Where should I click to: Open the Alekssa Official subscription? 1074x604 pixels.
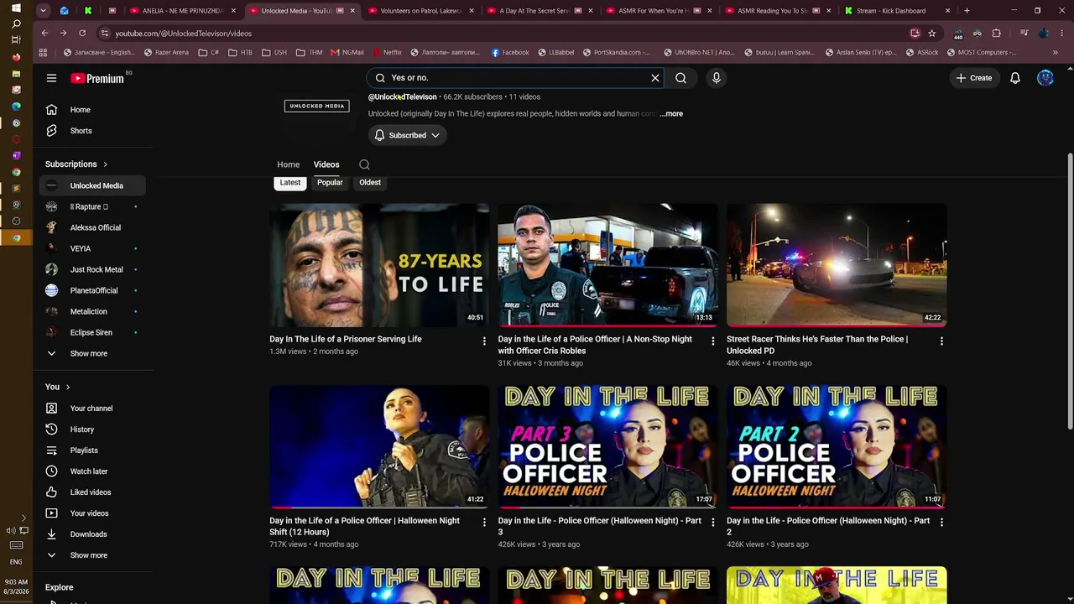click(93, 228)
